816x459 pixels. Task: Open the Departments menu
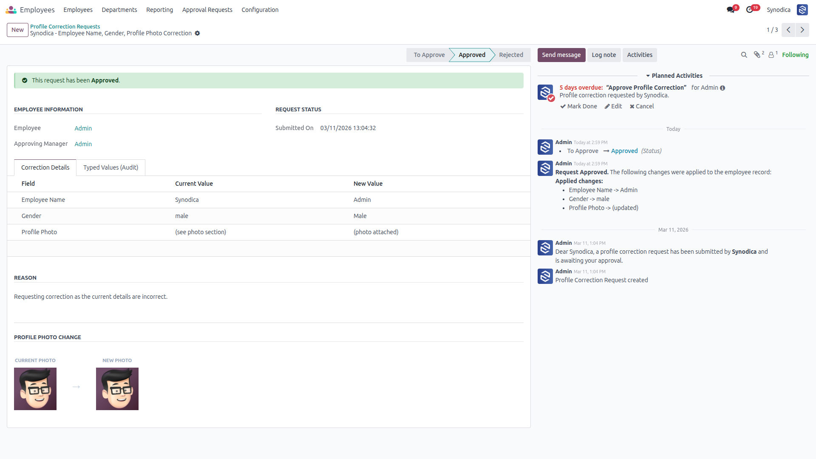tap(119, 9)
